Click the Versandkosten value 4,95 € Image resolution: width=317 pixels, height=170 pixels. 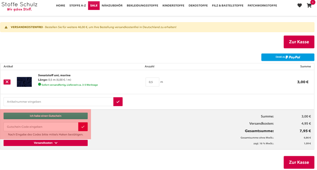tap(306, 123)
